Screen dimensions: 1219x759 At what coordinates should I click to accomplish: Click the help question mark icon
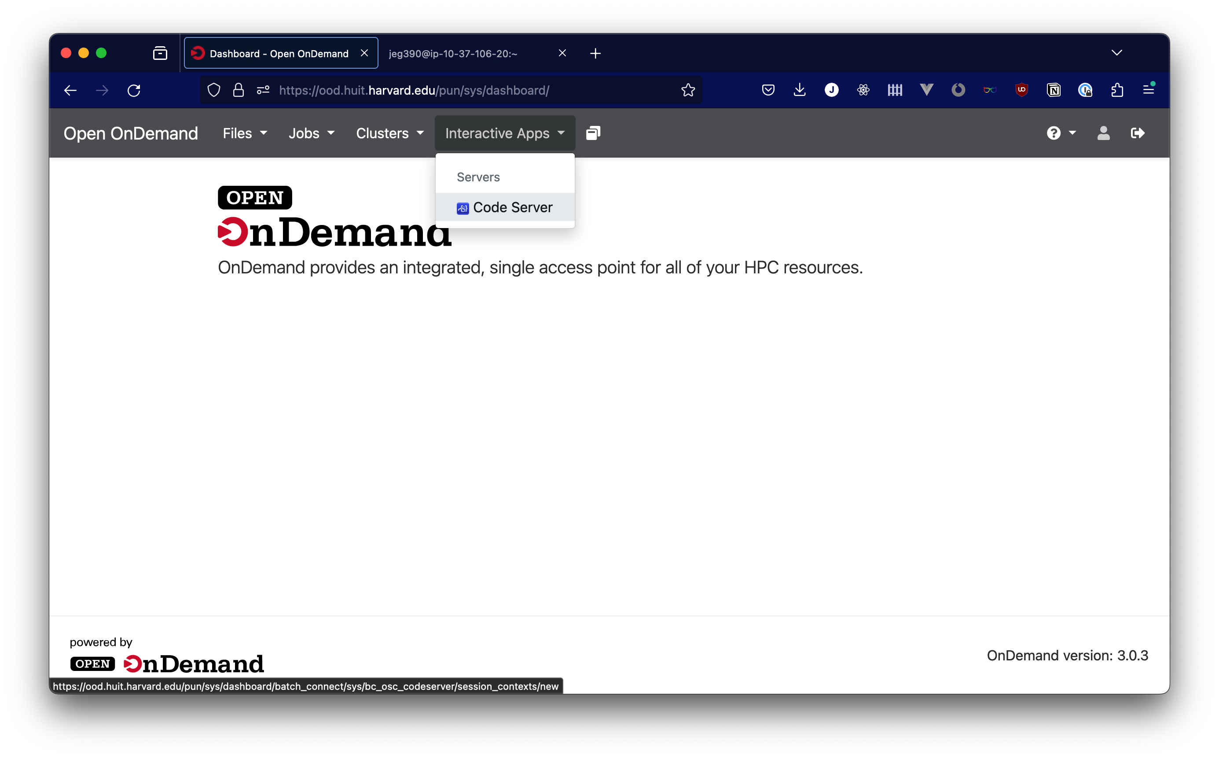point(1054,133)
